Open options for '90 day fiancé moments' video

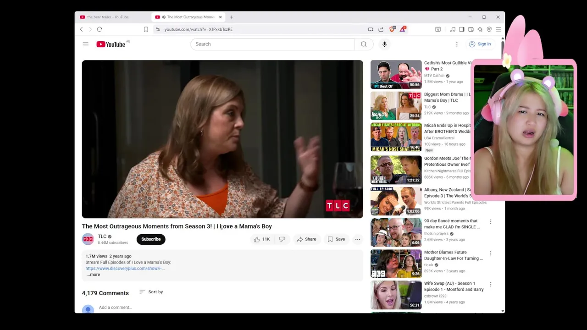coord(491,222)
